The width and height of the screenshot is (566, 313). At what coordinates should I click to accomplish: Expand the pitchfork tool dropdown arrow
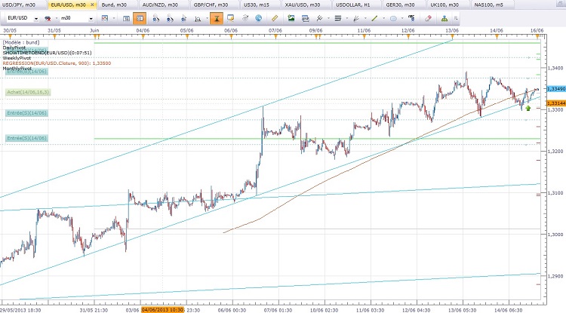(x=328, y=18)
